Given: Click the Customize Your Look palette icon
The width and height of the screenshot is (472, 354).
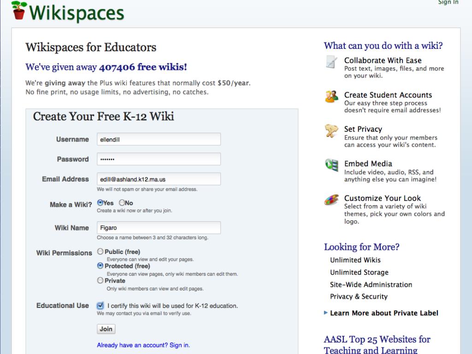Looking at the screenshot, I should (x=331, y=200).
